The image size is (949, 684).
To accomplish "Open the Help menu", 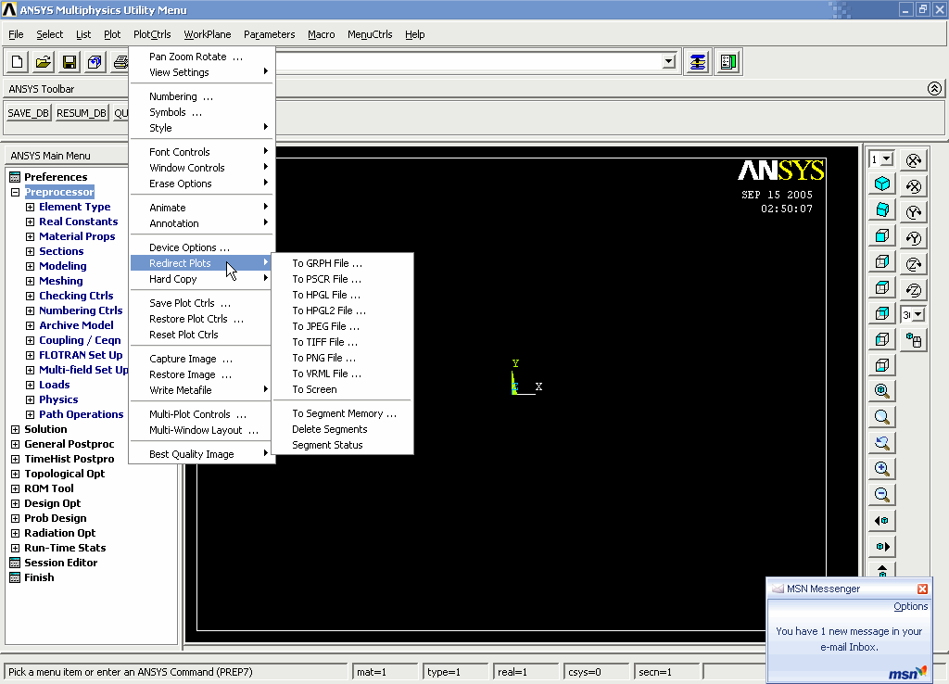I will pyautogui.click(x=414, y=34).
